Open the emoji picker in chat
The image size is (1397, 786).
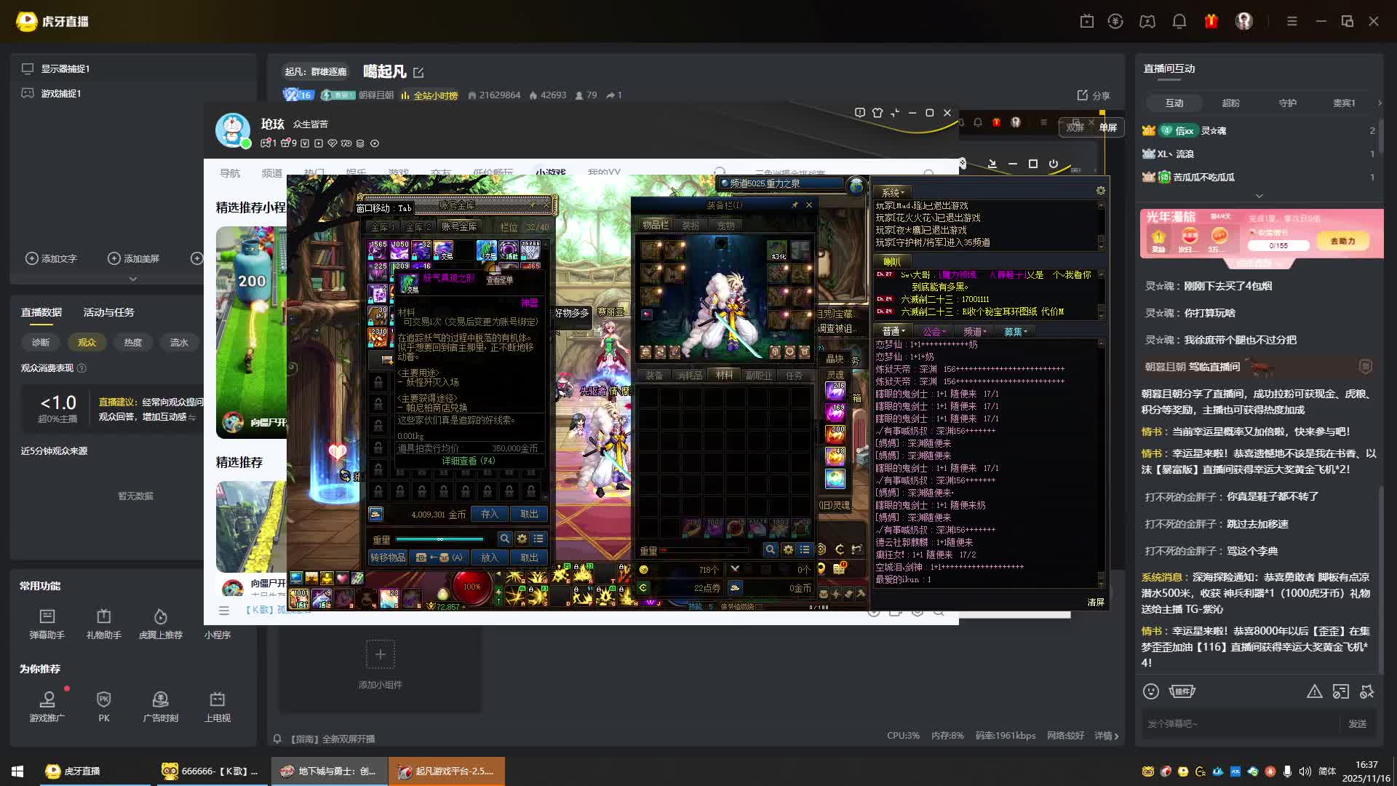1150,691
